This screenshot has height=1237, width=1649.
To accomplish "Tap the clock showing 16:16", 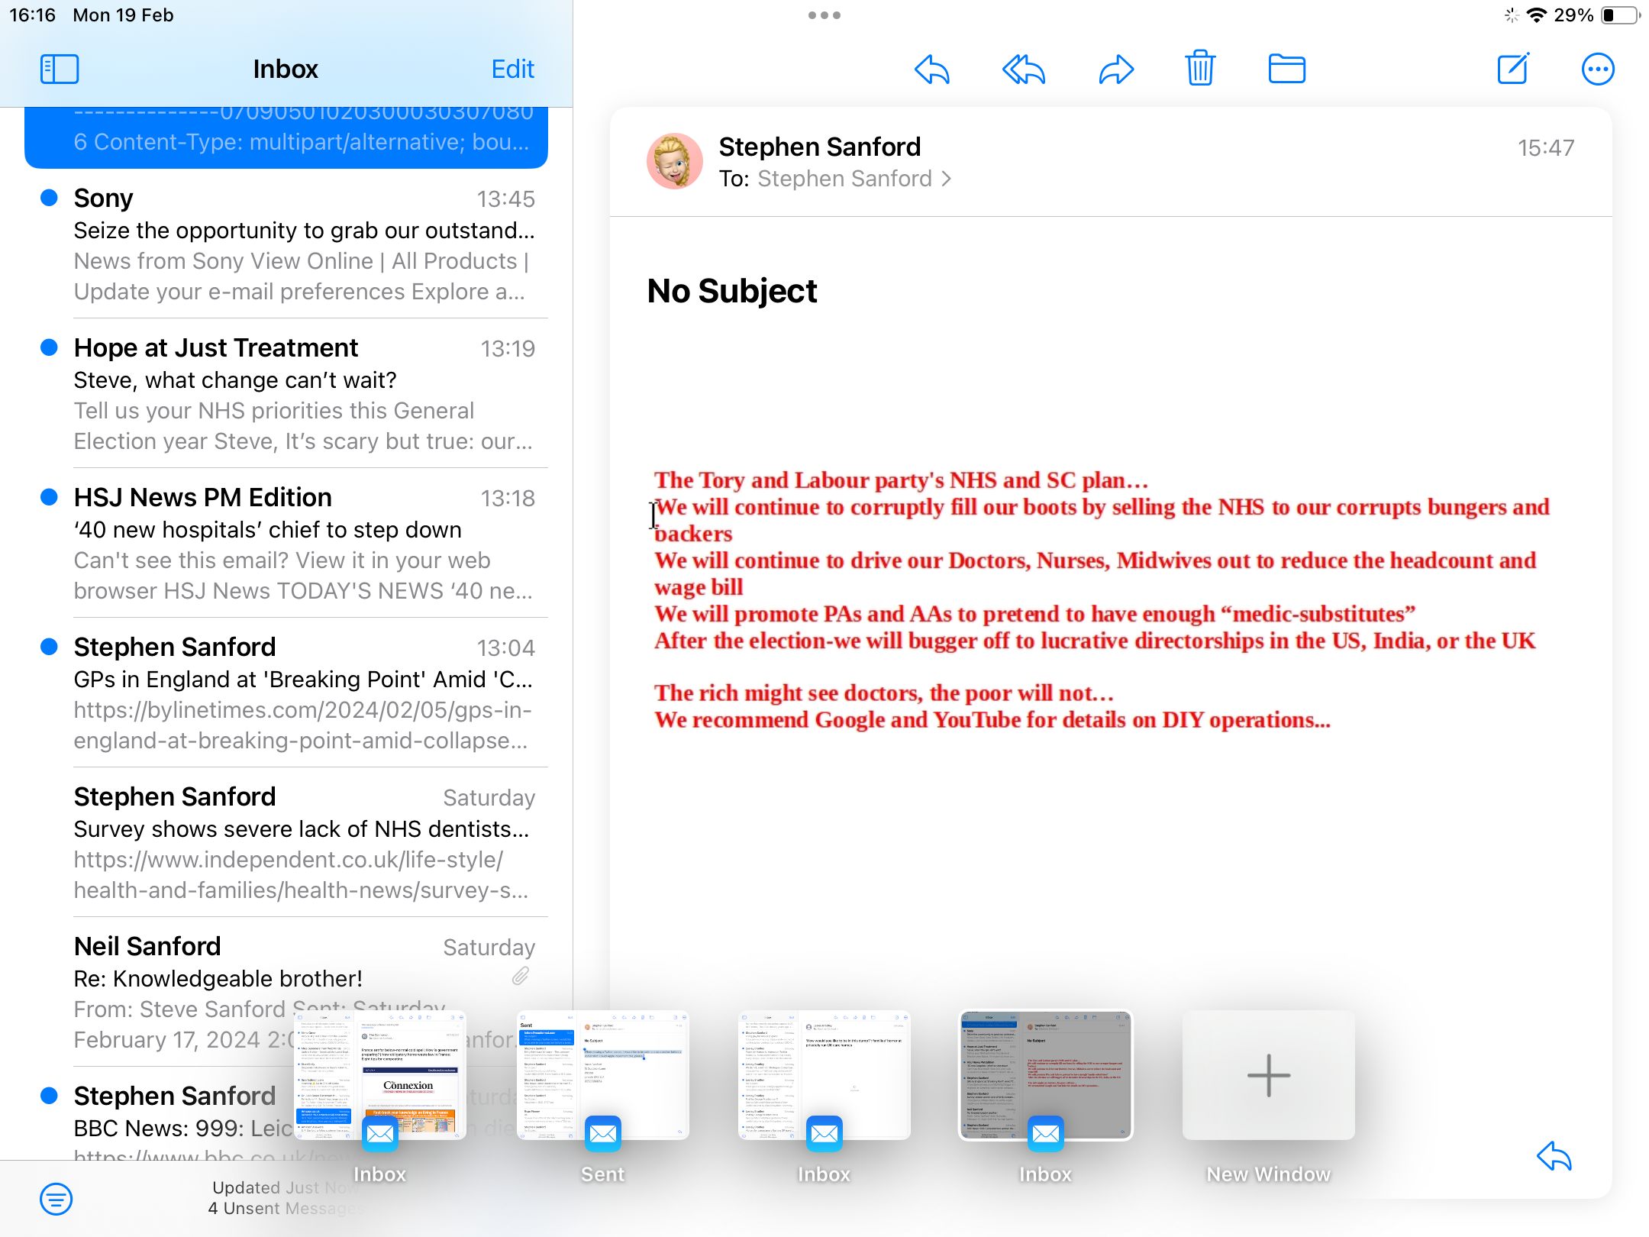I will [x=33, y=15].
